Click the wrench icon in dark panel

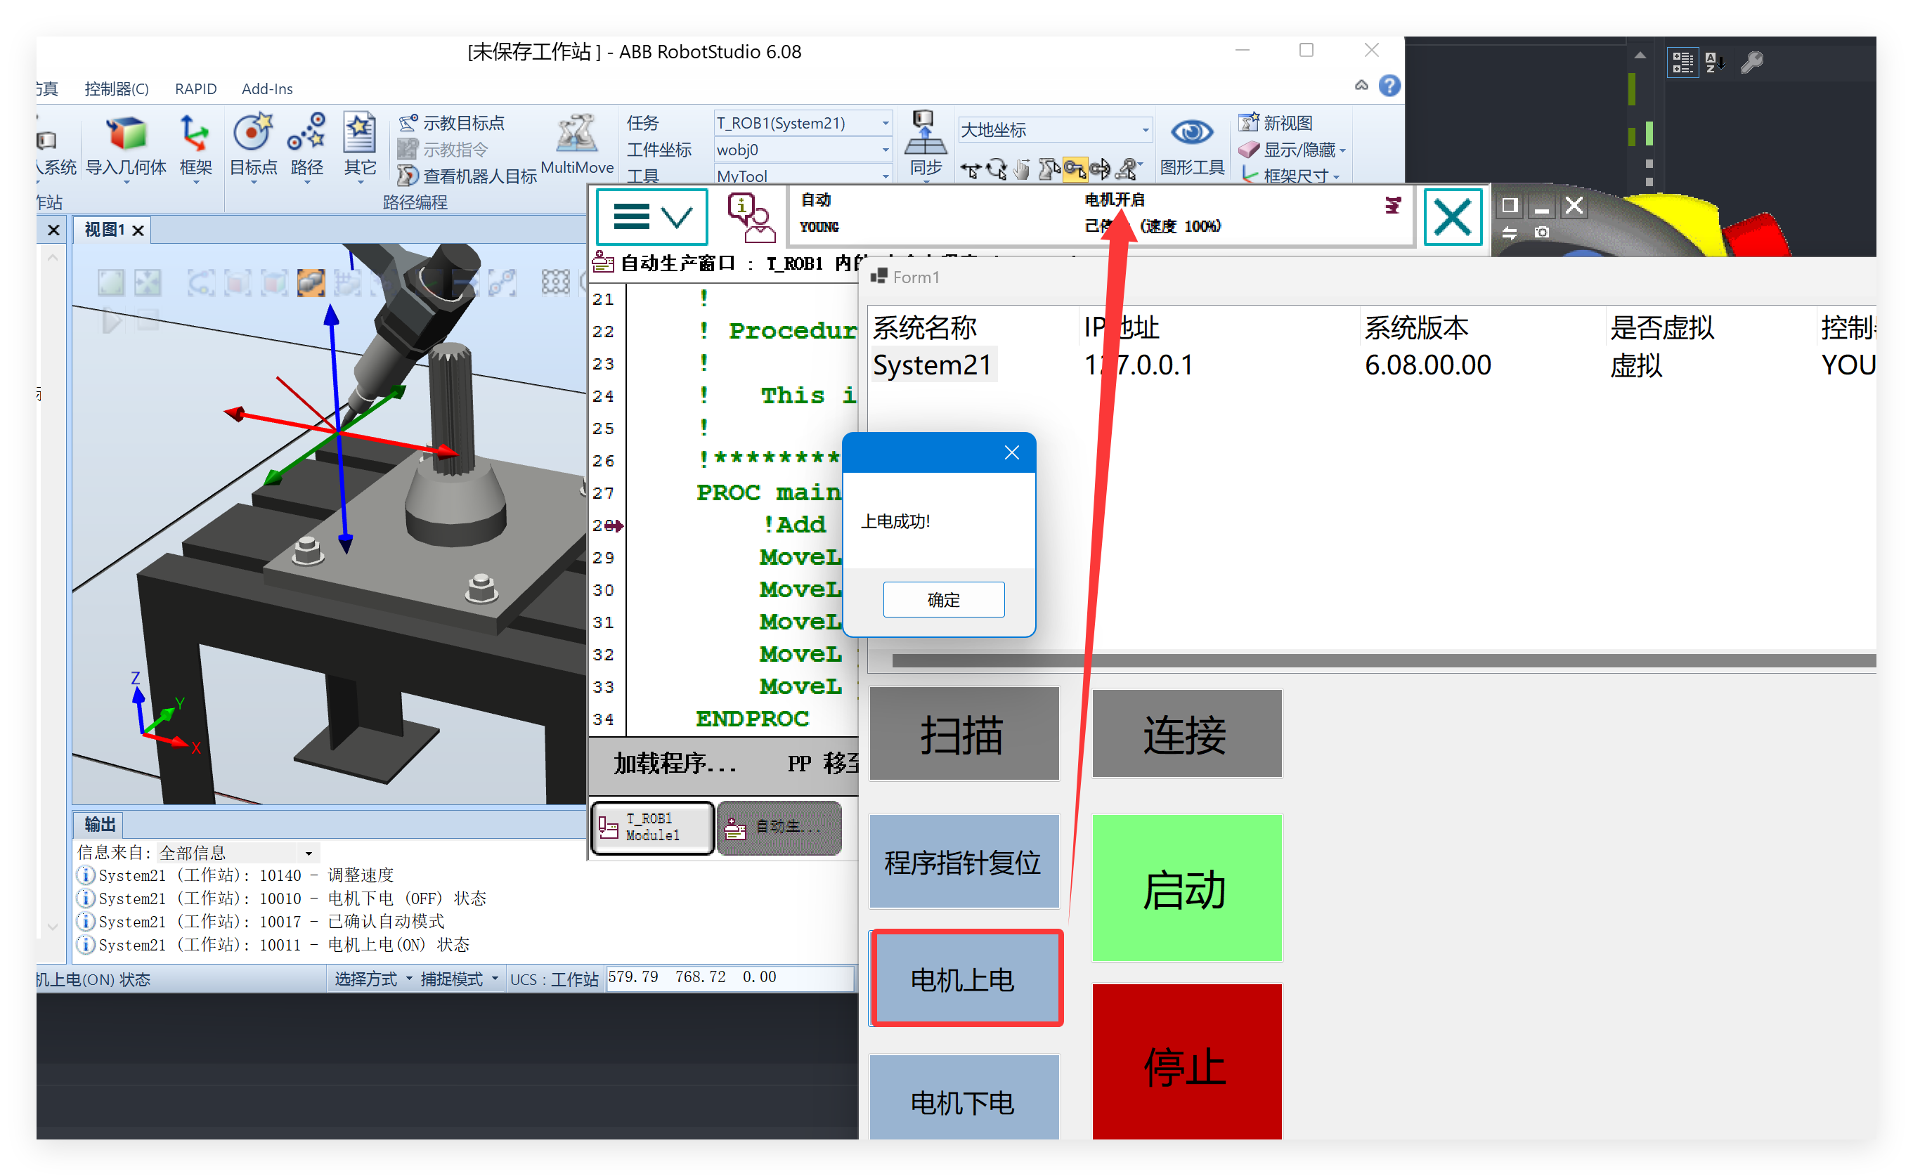(1751, 63)
